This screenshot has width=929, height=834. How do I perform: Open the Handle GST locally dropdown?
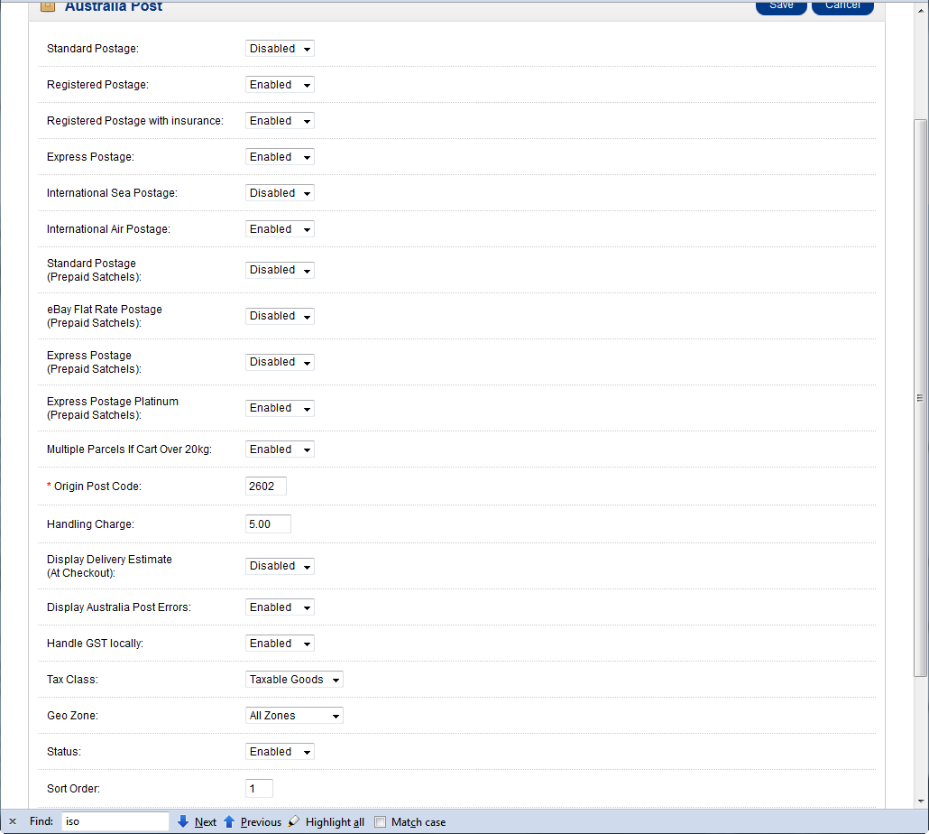coord(280,644)
